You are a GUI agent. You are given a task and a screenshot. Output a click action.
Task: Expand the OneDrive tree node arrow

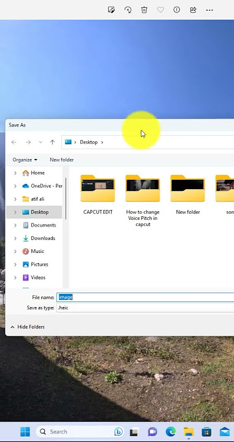coord(15,186)
